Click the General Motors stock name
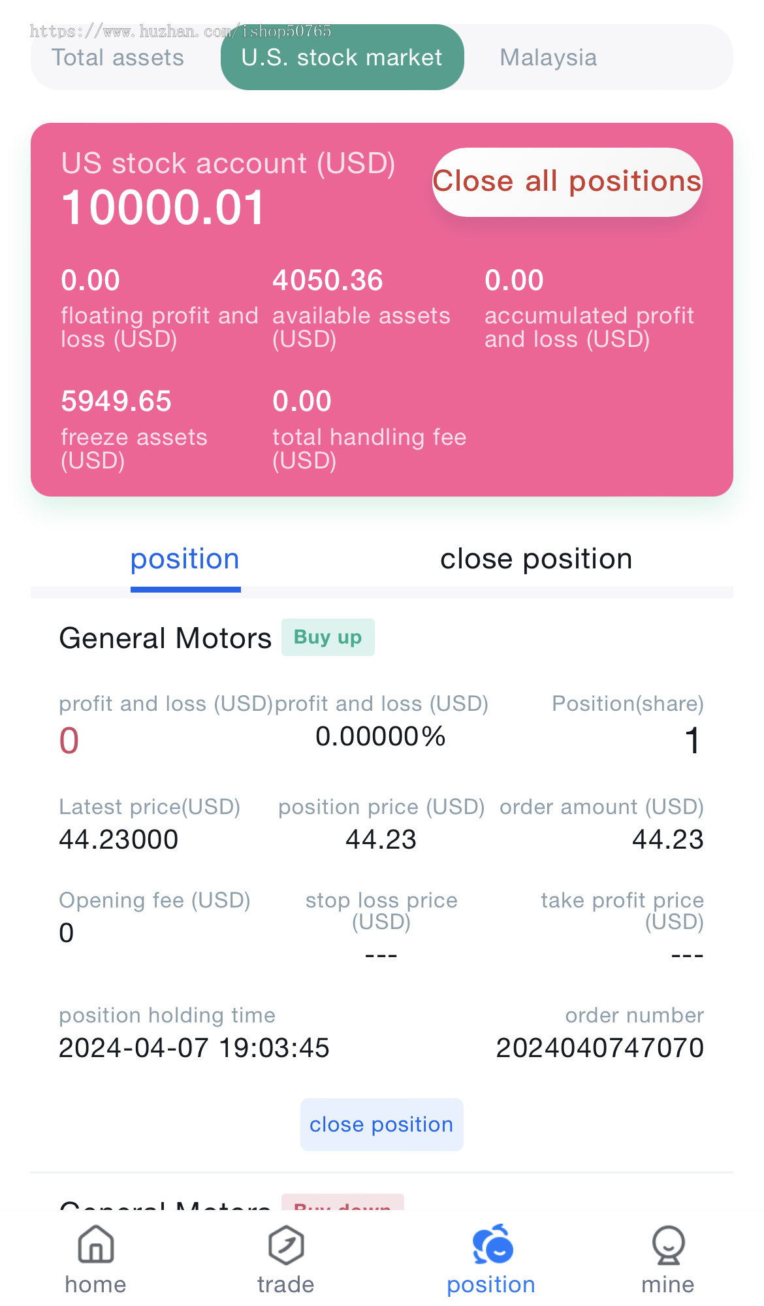 165,638
